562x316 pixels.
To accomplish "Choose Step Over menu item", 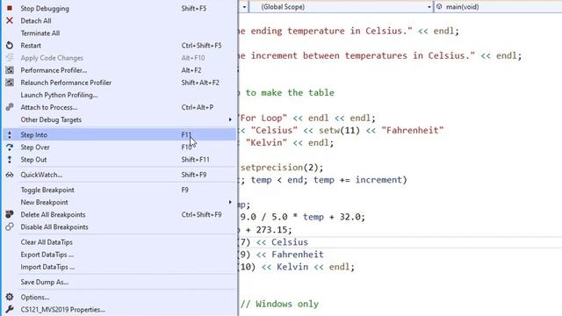I will click(119, 147).
